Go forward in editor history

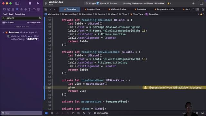click(x=54, y=9)
